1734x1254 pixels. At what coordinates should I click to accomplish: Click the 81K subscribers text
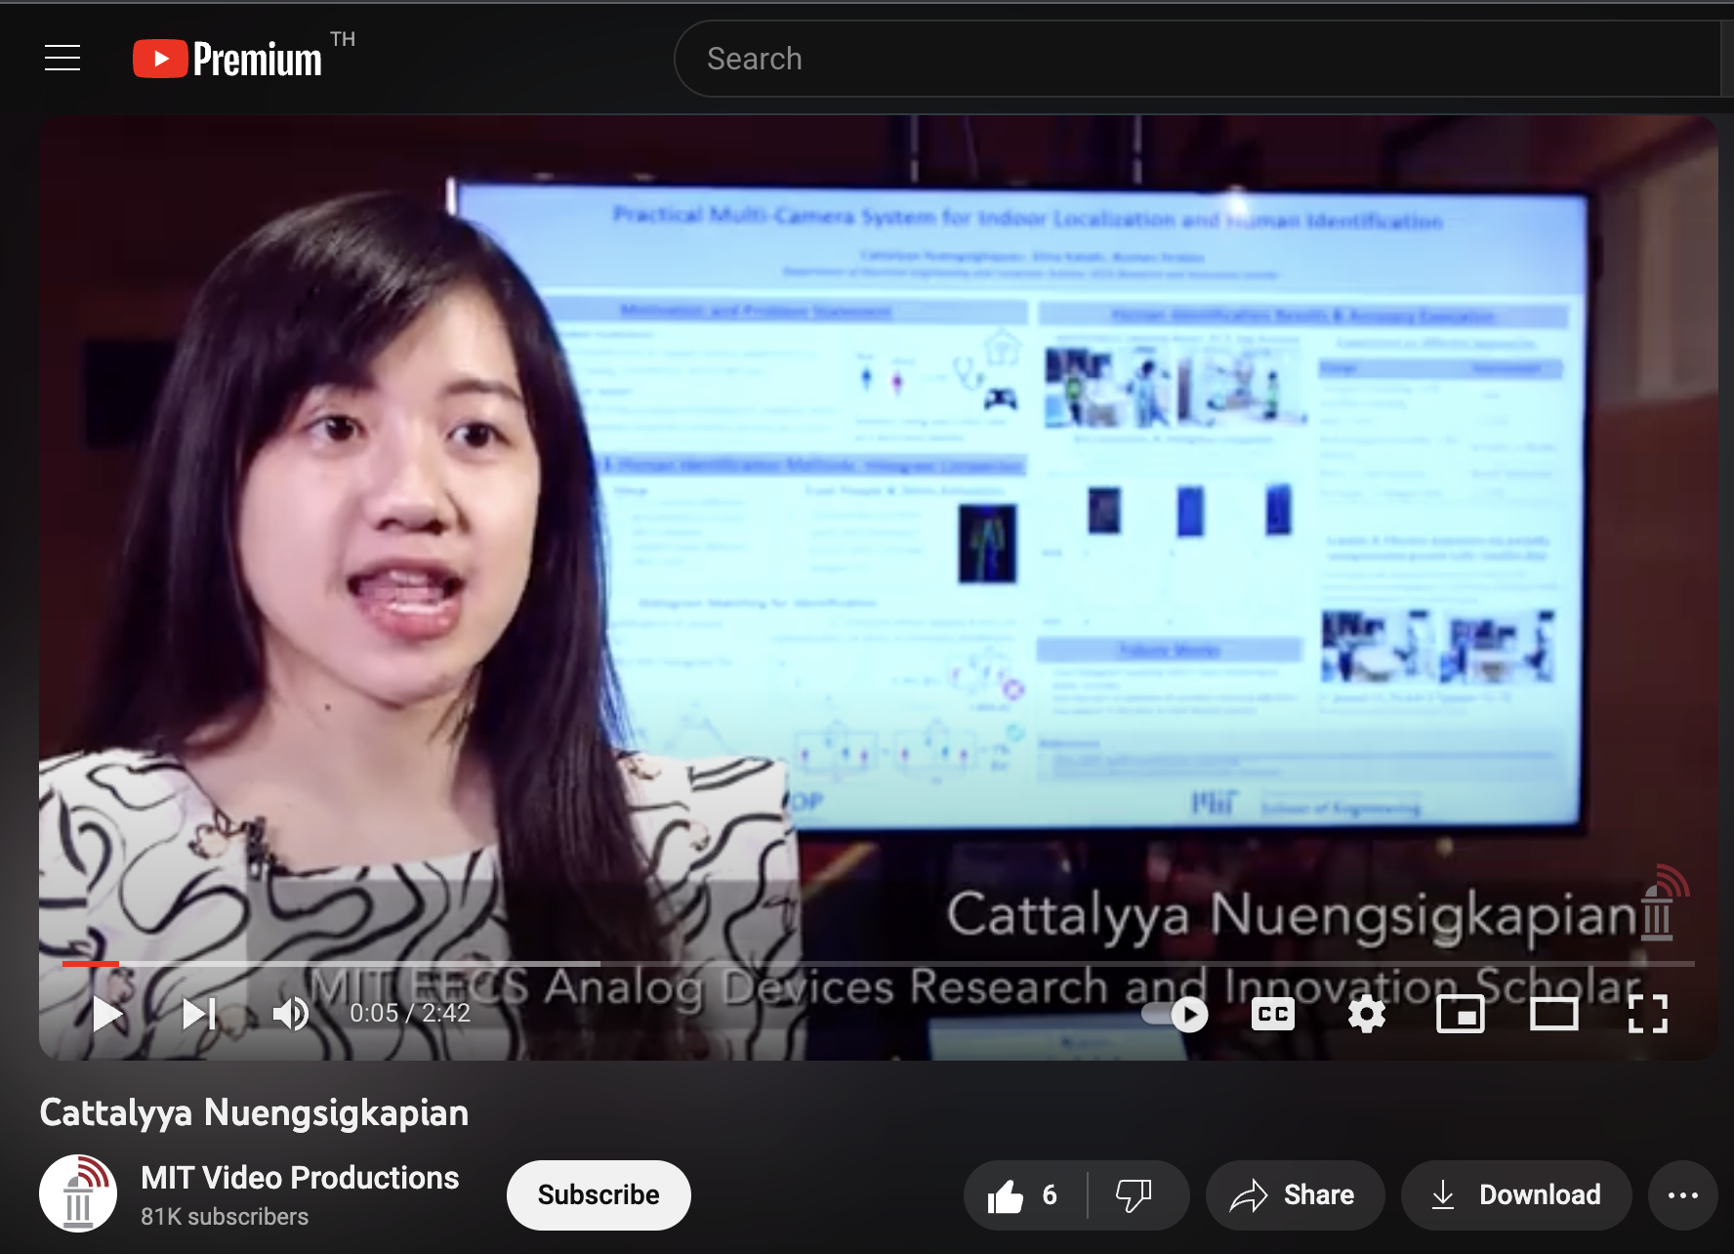[x=225, y=1217]
